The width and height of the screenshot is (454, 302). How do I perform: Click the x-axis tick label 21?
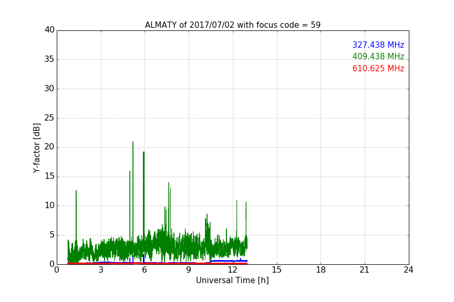365,270
